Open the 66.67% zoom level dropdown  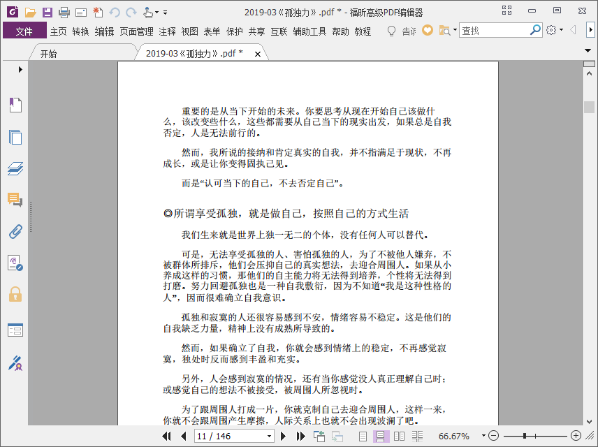pyautogui.click(x=483, y=436)
